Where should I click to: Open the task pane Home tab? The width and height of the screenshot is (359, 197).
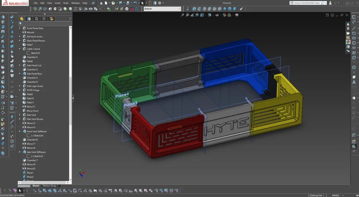pyautogui.click(x=348, y=24)
